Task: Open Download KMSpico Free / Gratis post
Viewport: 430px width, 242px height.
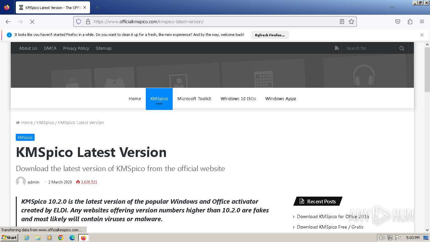Action: tap(330, 227)
